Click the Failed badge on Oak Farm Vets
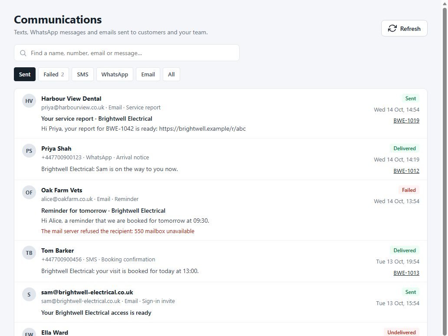 (409, 190)
